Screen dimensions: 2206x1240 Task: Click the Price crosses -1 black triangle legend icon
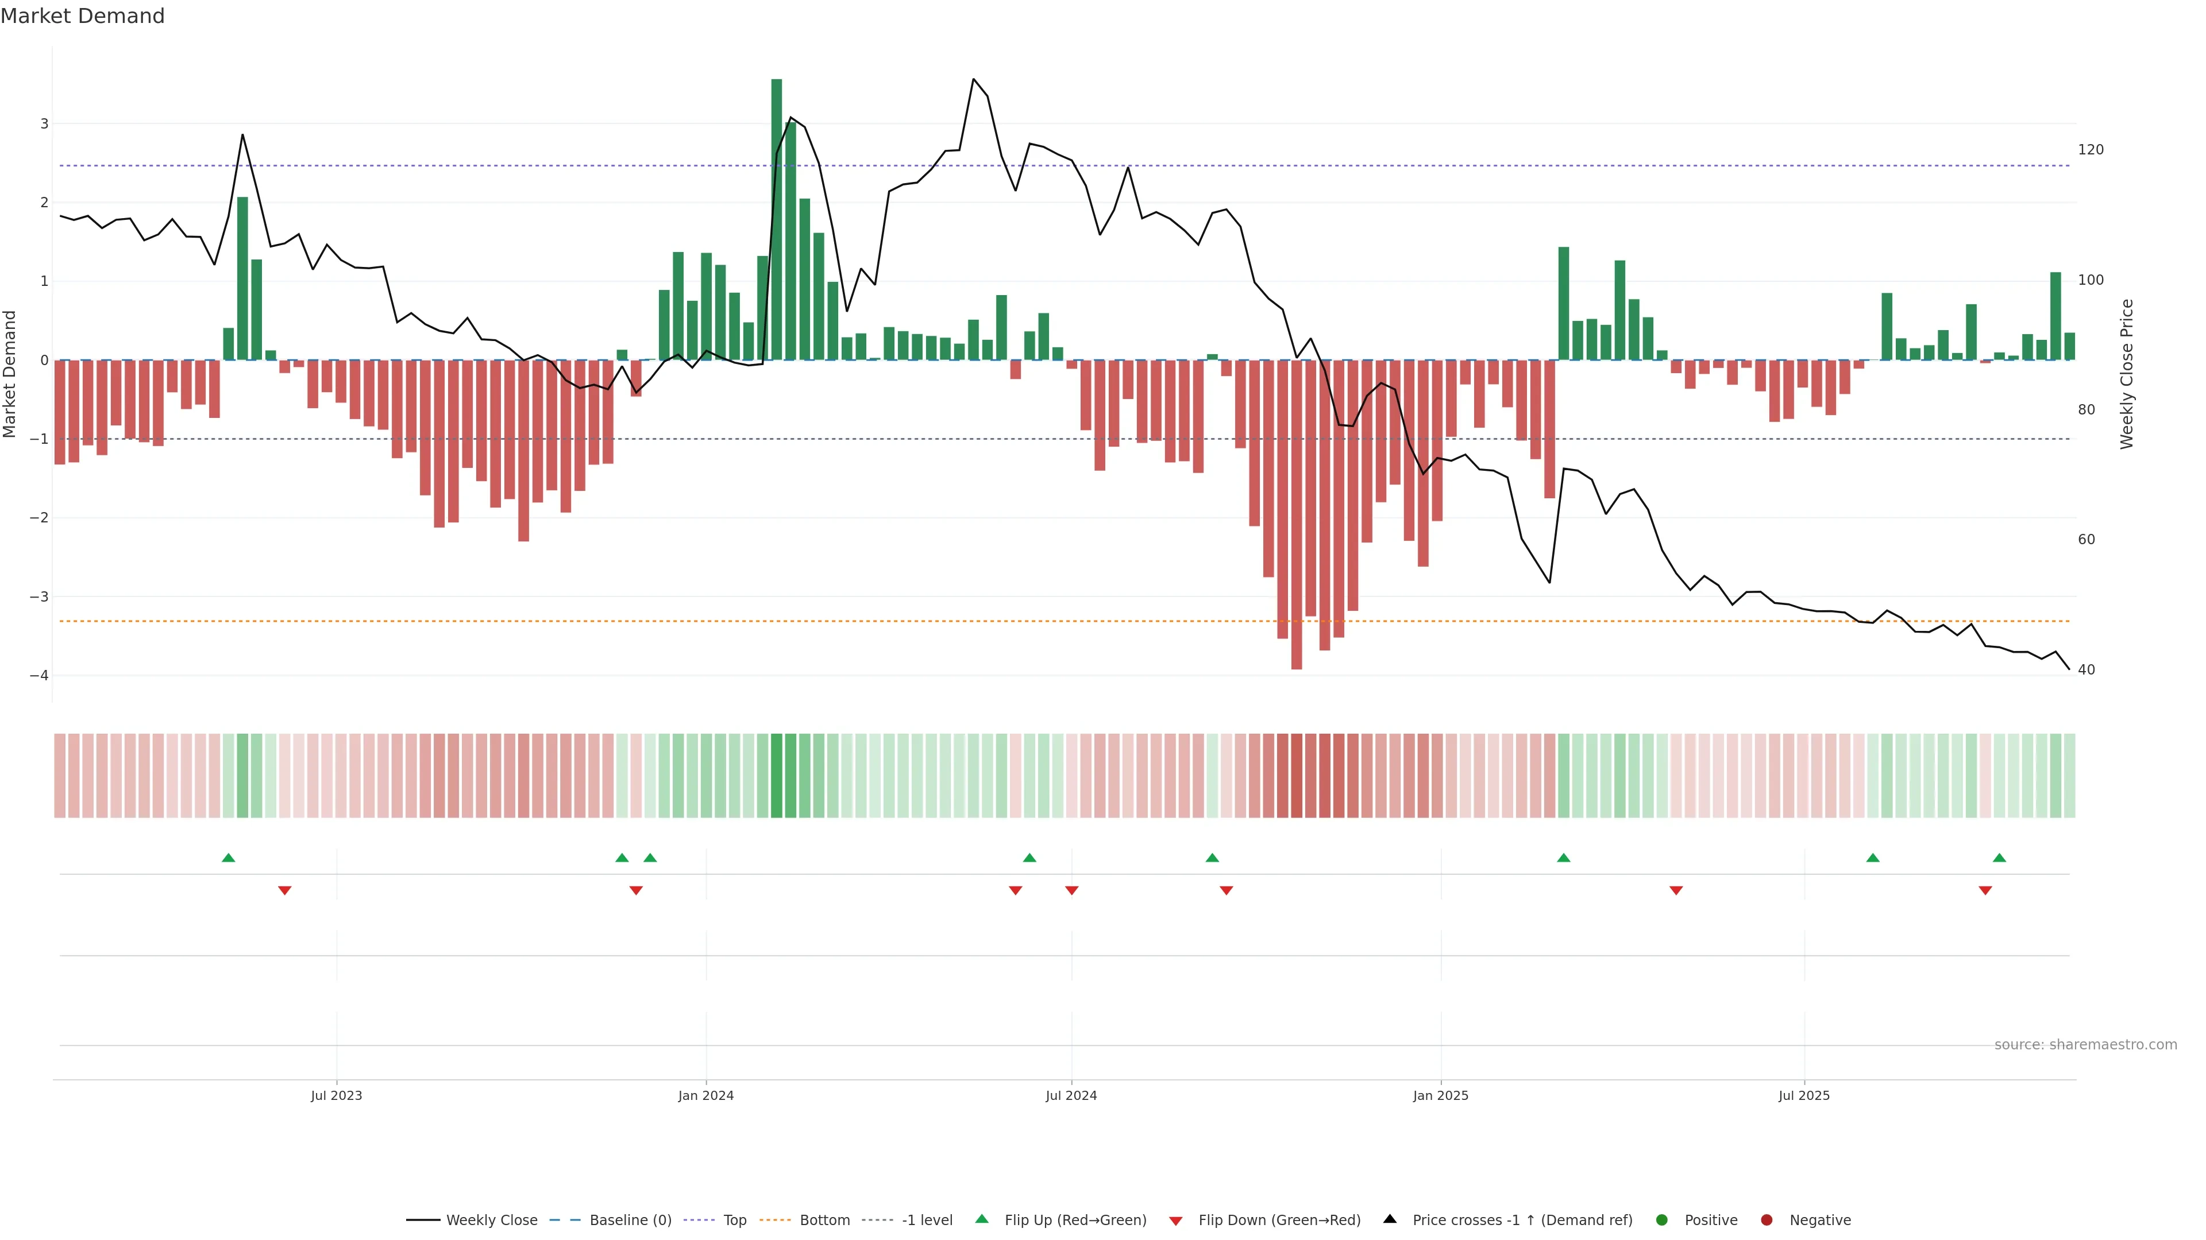coord(1390,1219)
